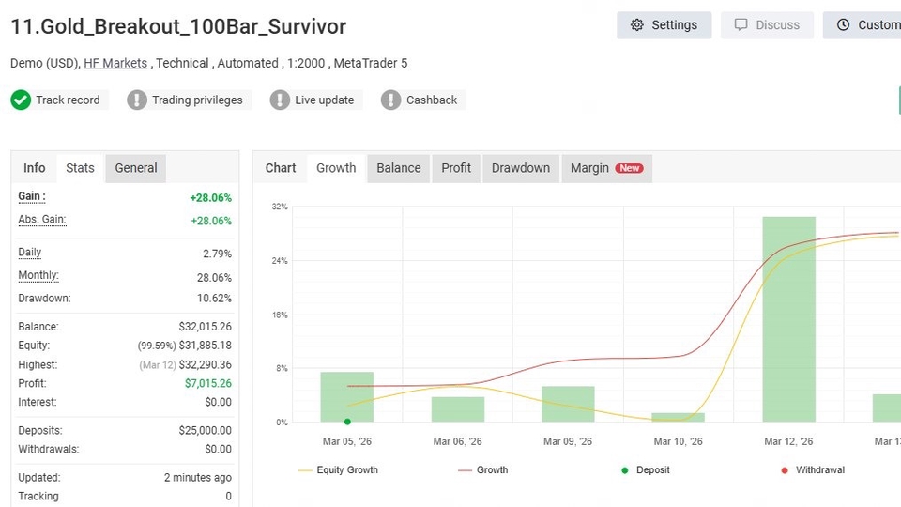
Task: Switch to the Growth chart tab
Action: pyautogui.click(x=336, y=168)
